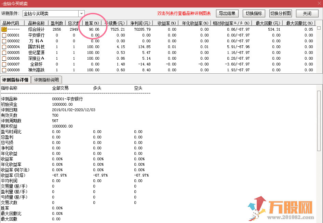Image resolution: width=323 pixels, height=223 pixels.
Task: Click the 000002 万科A row icon
Action: [x=4, y=41]
